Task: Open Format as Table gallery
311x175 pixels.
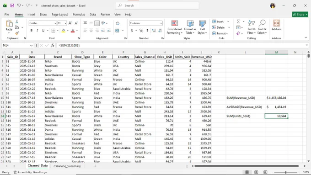Action: point(190,27)
